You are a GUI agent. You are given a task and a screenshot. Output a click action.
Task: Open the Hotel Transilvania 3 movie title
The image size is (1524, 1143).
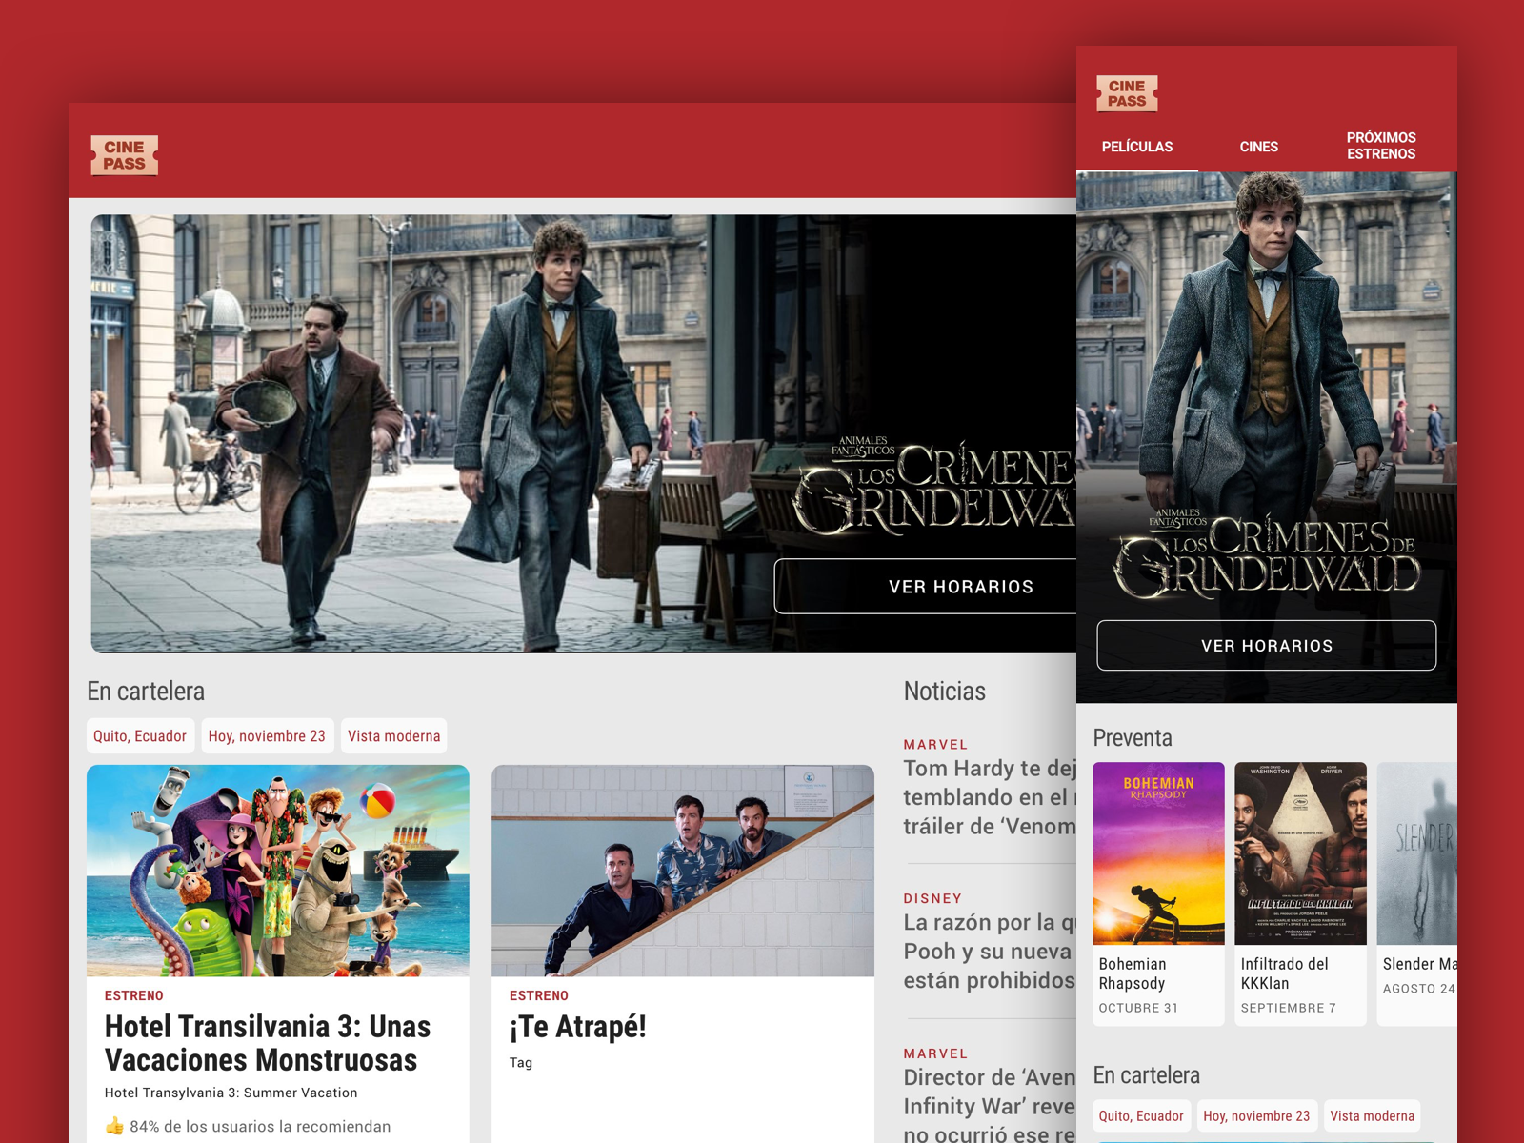[267, 1043]
